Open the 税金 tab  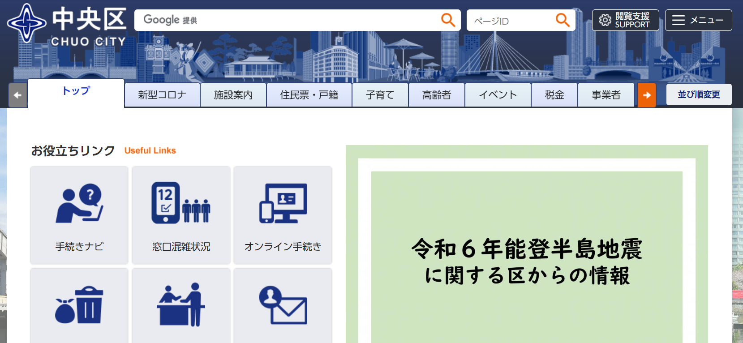pos(554,95)
